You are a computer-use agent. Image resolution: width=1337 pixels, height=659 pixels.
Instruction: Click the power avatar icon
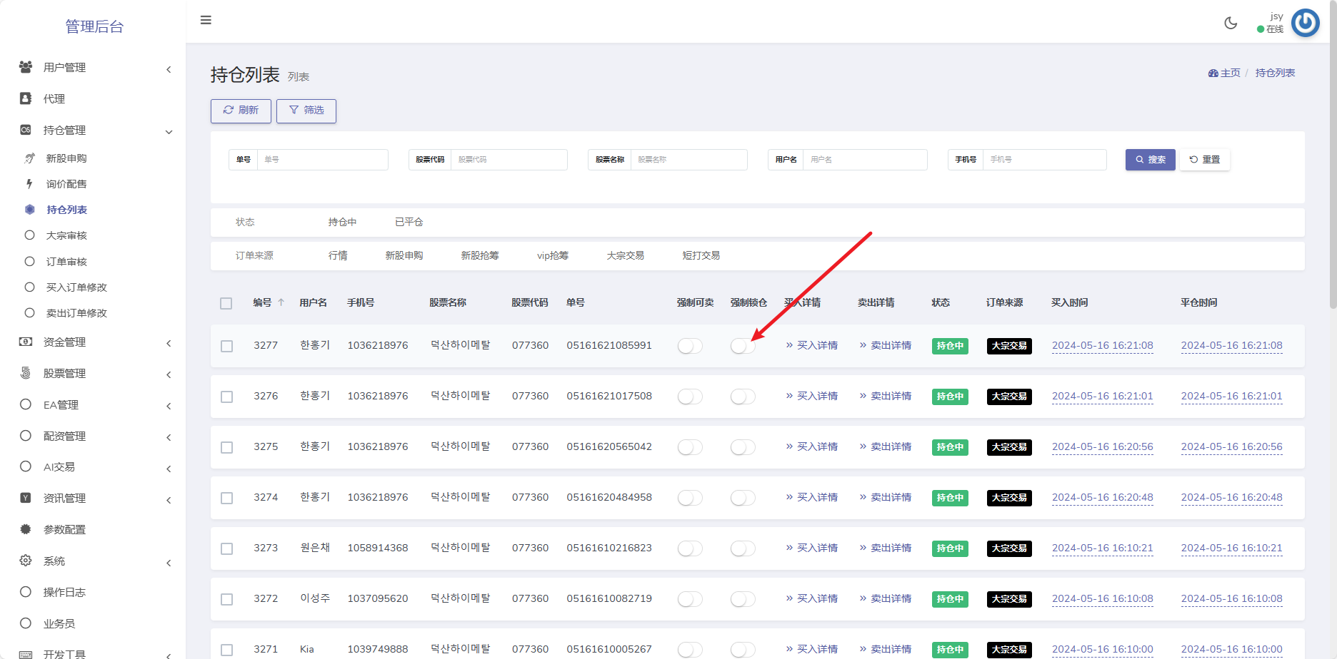point(1306,23)
